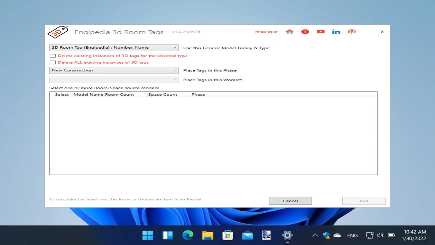Sort by Room Count column header
435x245 pixels.
pos(126,95)
